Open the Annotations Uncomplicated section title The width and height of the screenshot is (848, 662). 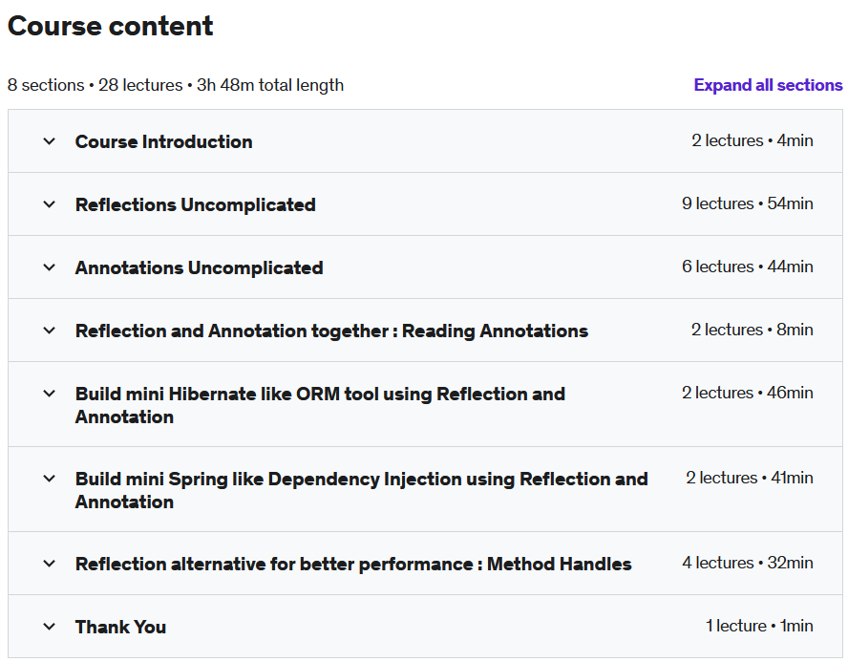tap(199, 267)
